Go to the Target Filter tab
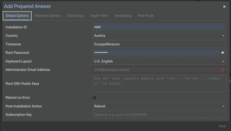The image size is (231, 131). [99, 16]
